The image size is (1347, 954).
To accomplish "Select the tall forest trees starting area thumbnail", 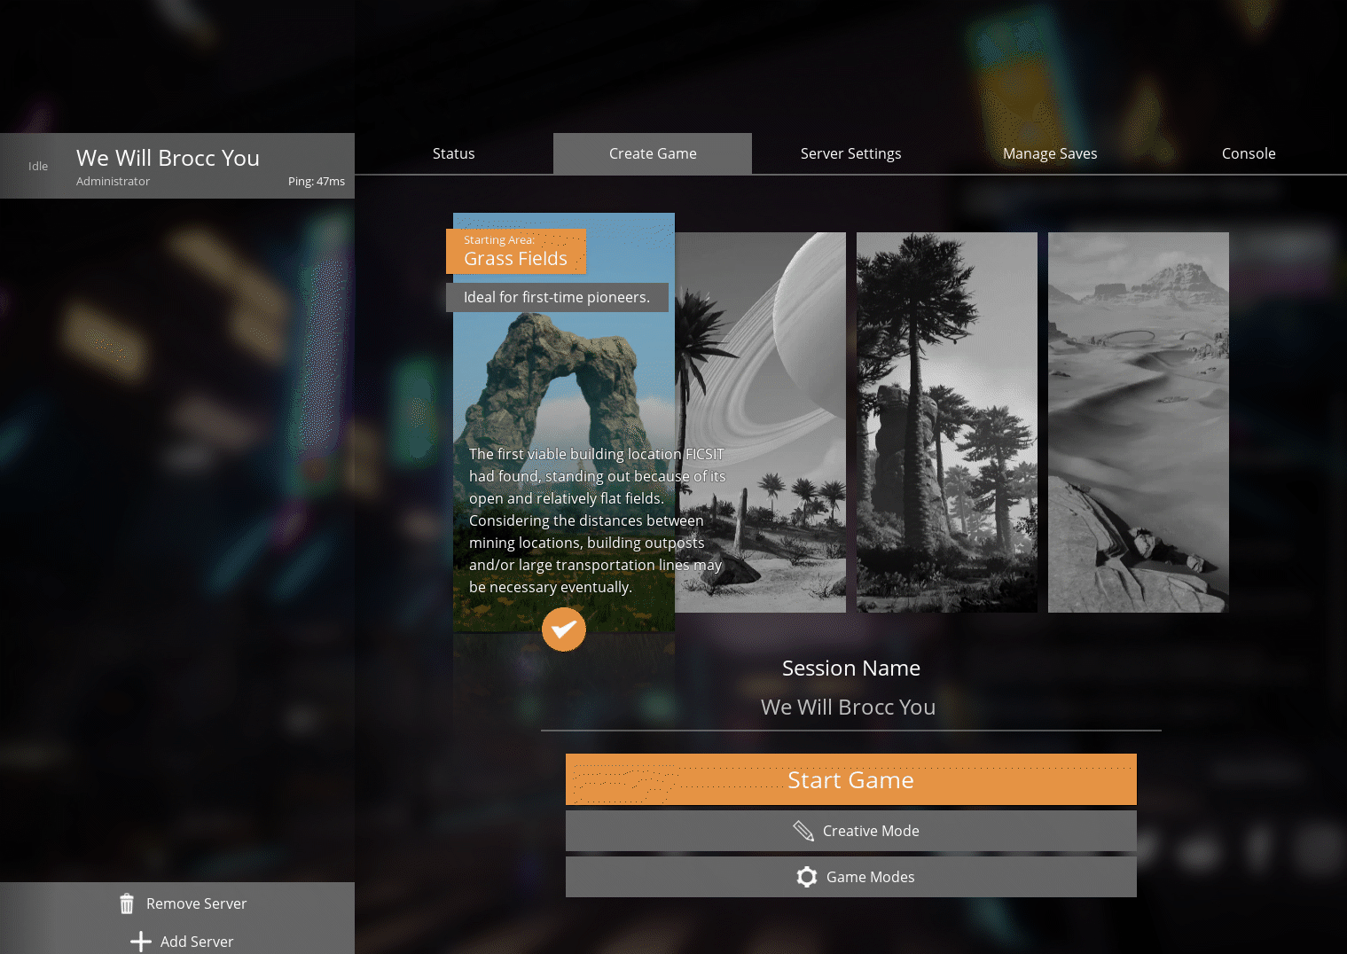I will pos(947,422).
